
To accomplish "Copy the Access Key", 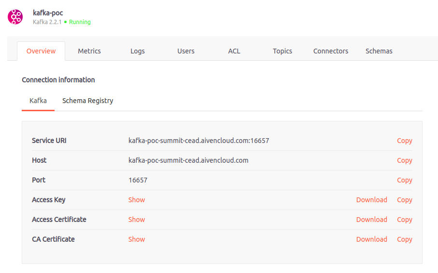I will click(405, 200).
